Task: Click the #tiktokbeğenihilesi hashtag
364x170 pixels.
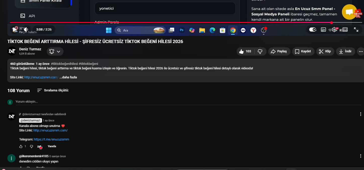Action: tap(64, 64)
